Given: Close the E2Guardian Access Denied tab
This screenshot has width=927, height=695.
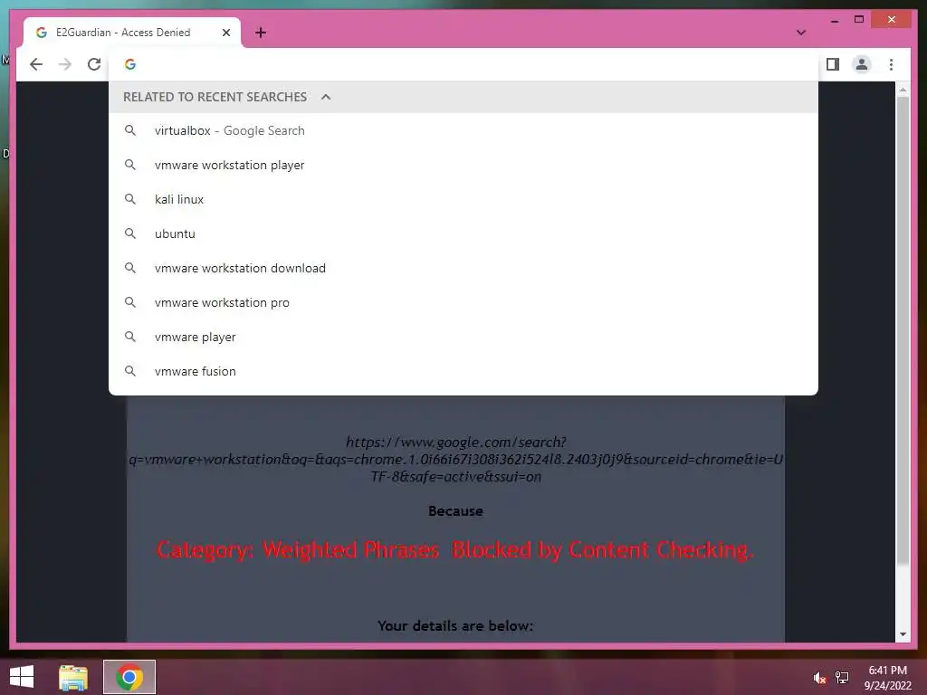Looking at the screenshot, I should coord(225,33).
